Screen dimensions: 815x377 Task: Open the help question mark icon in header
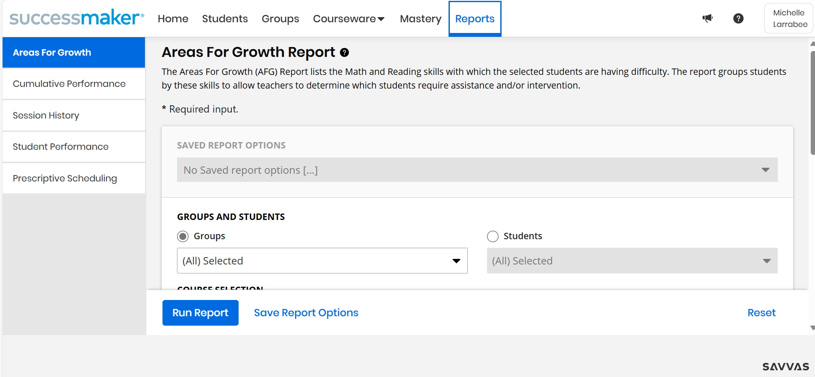tap(738, 18)
